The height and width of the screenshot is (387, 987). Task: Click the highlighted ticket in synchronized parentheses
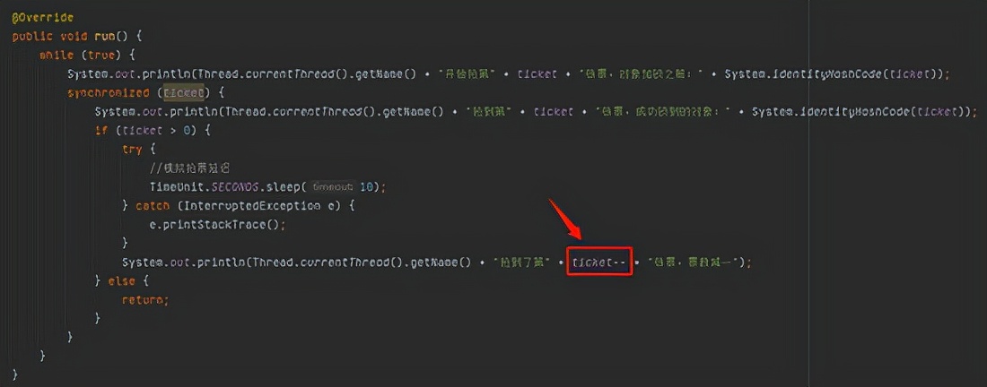tap(182, 93)
